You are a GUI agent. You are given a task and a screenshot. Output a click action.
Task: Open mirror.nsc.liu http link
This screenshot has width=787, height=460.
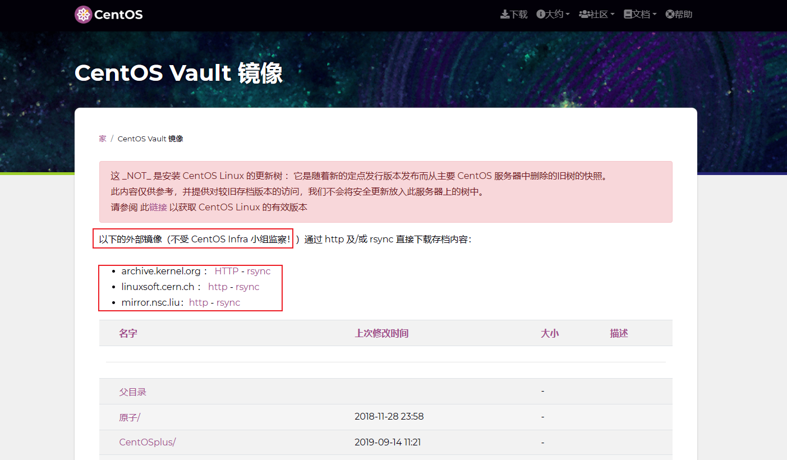(x=199, y=302)
